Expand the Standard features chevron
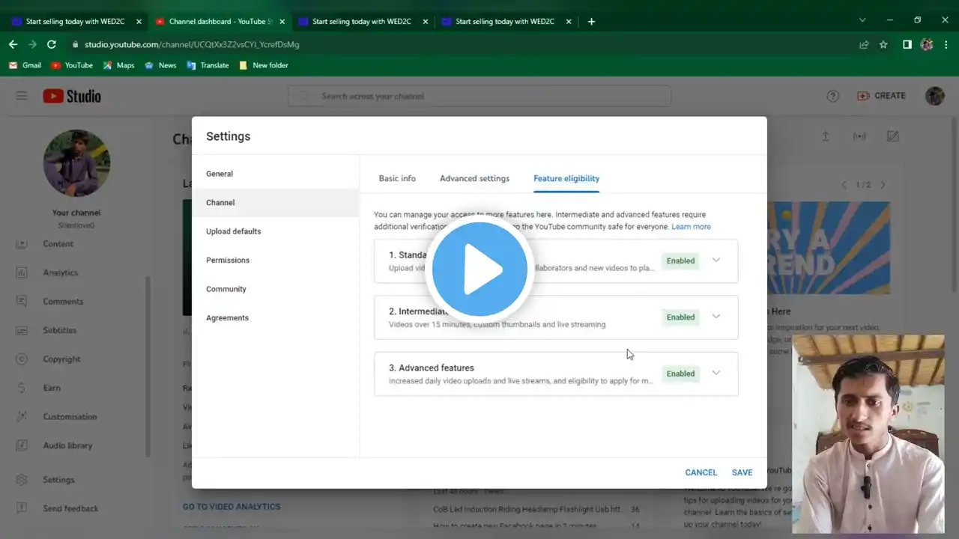 click(716, 261)
